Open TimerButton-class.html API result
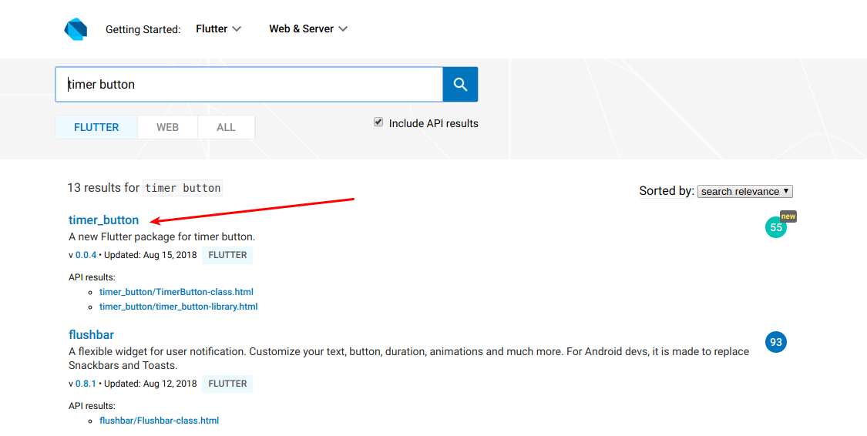867x436 pixels. pyautogui.click(x=176, y=292)
